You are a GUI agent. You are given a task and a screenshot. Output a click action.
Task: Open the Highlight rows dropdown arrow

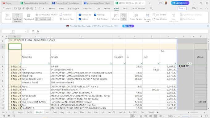[x=52, y=19]
